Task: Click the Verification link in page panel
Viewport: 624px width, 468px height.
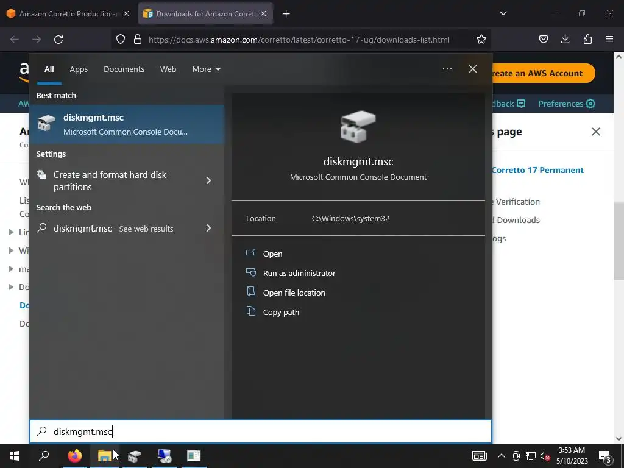Action: pyautogui.click(x=517, y=202)
